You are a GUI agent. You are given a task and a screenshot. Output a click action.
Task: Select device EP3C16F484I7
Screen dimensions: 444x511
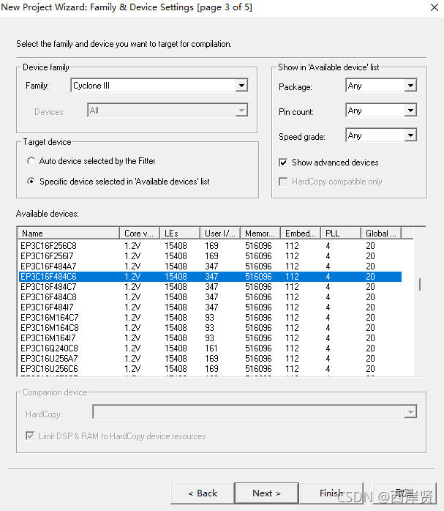coord(210,307)
